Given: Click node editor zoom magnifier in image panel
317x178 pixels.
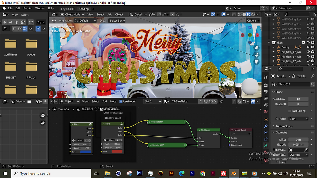Looking at the screenshot, I should click(43, 116).
